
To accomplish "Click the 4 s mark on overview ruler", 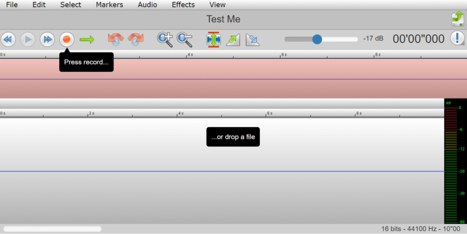I will 190,55.
